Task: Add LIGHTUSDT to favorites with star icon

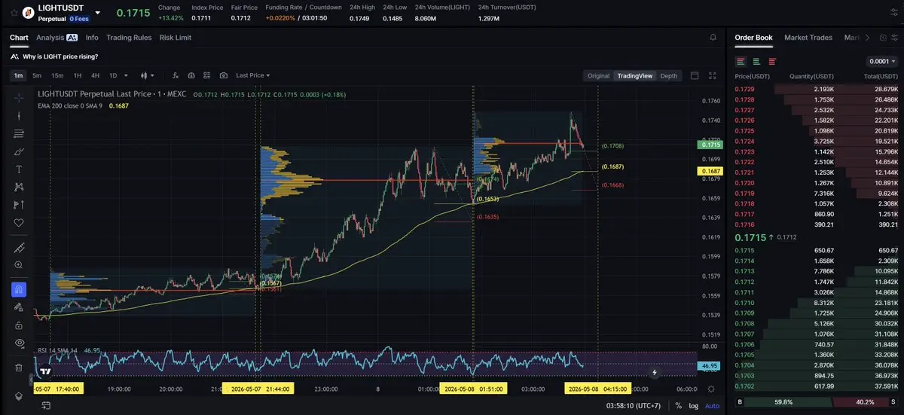Action: (x=14, y=13)
